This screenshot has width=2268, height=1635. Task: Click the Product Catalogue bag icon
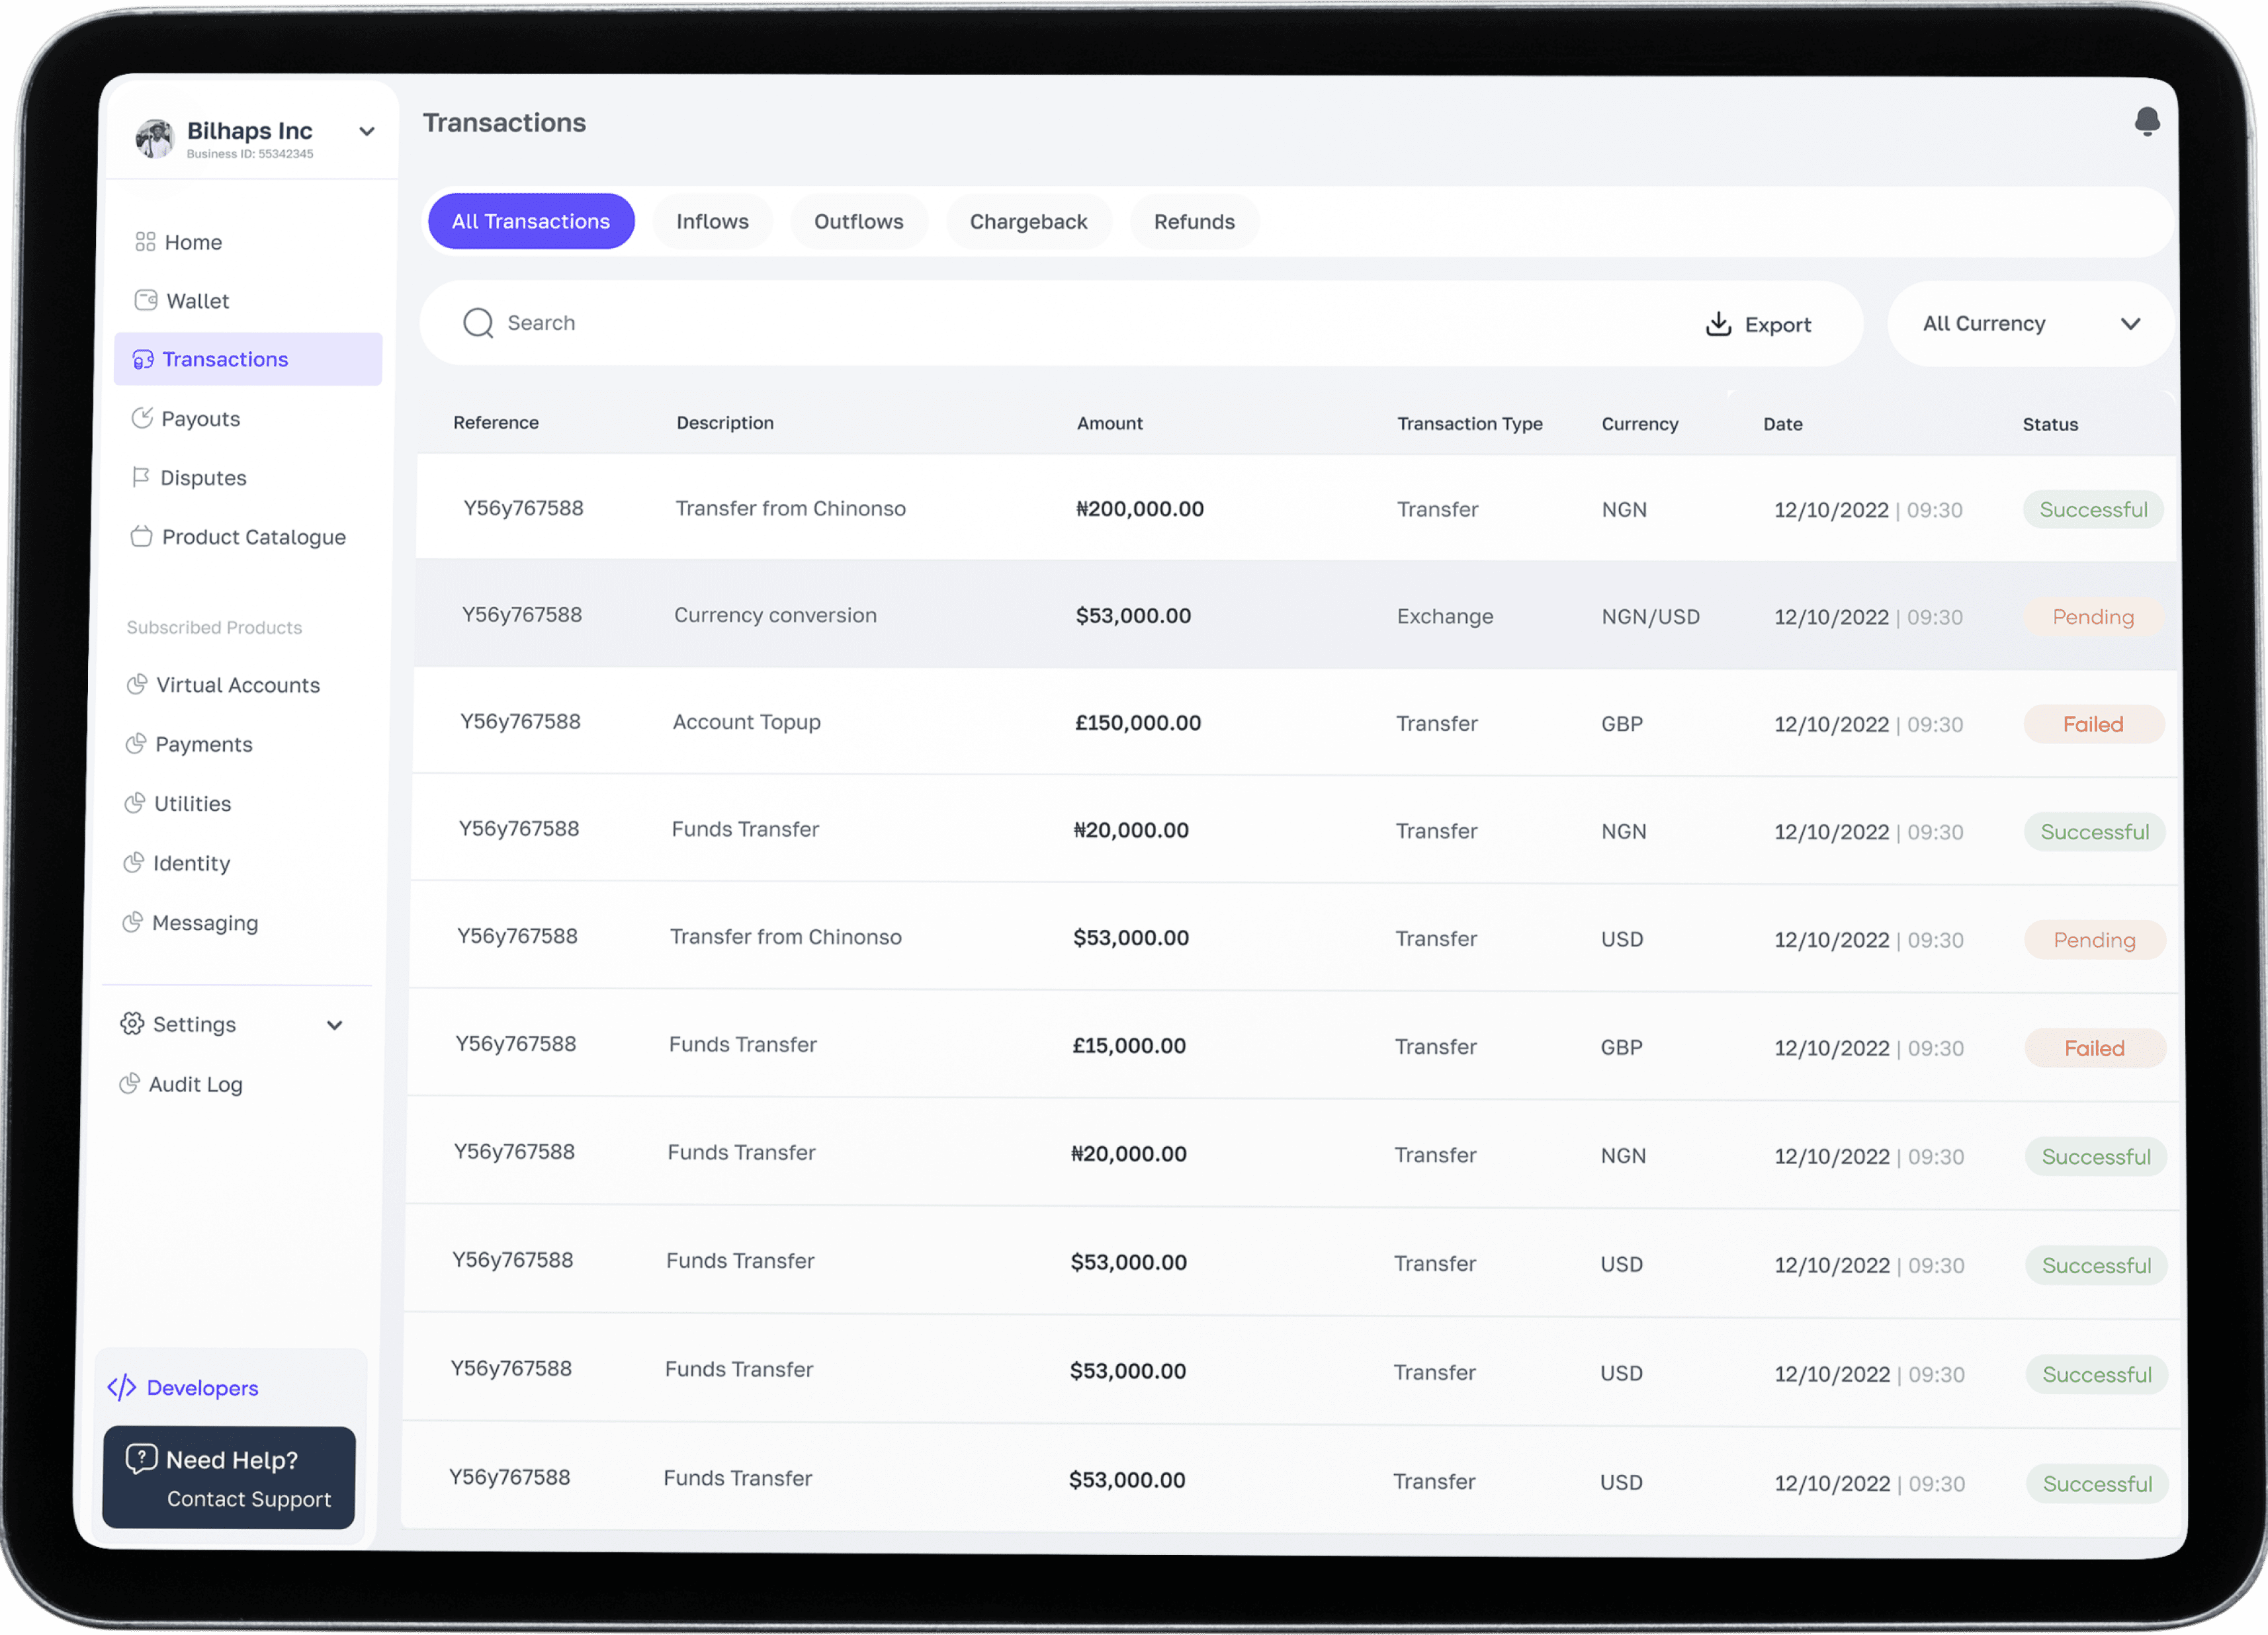click(x=141, y=536)
